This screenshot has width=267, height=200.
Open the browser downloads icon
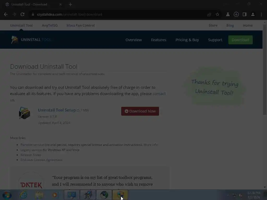point(236,15)
